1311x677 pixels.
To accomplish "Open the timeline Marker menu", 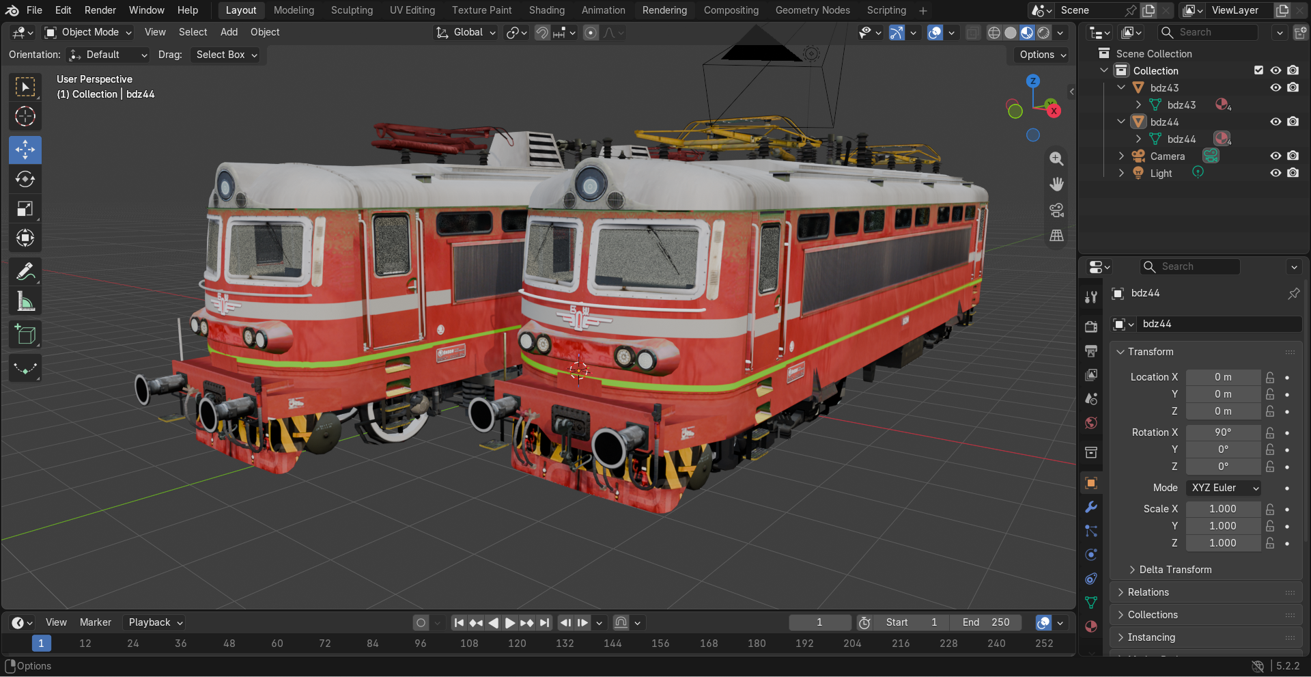I will click(x=95, y=622).
